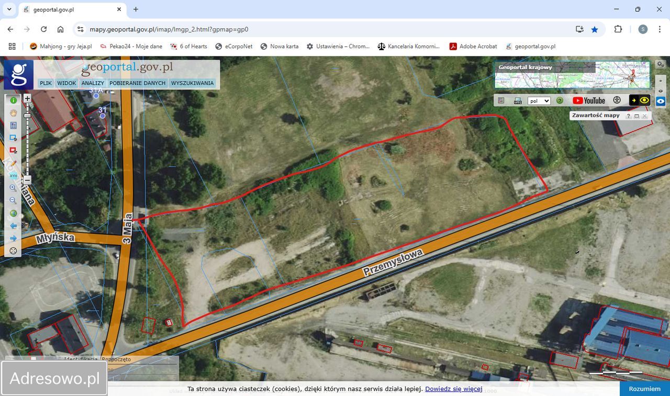Open the legend grid icon
670x396 pixels.
[501, 100]
